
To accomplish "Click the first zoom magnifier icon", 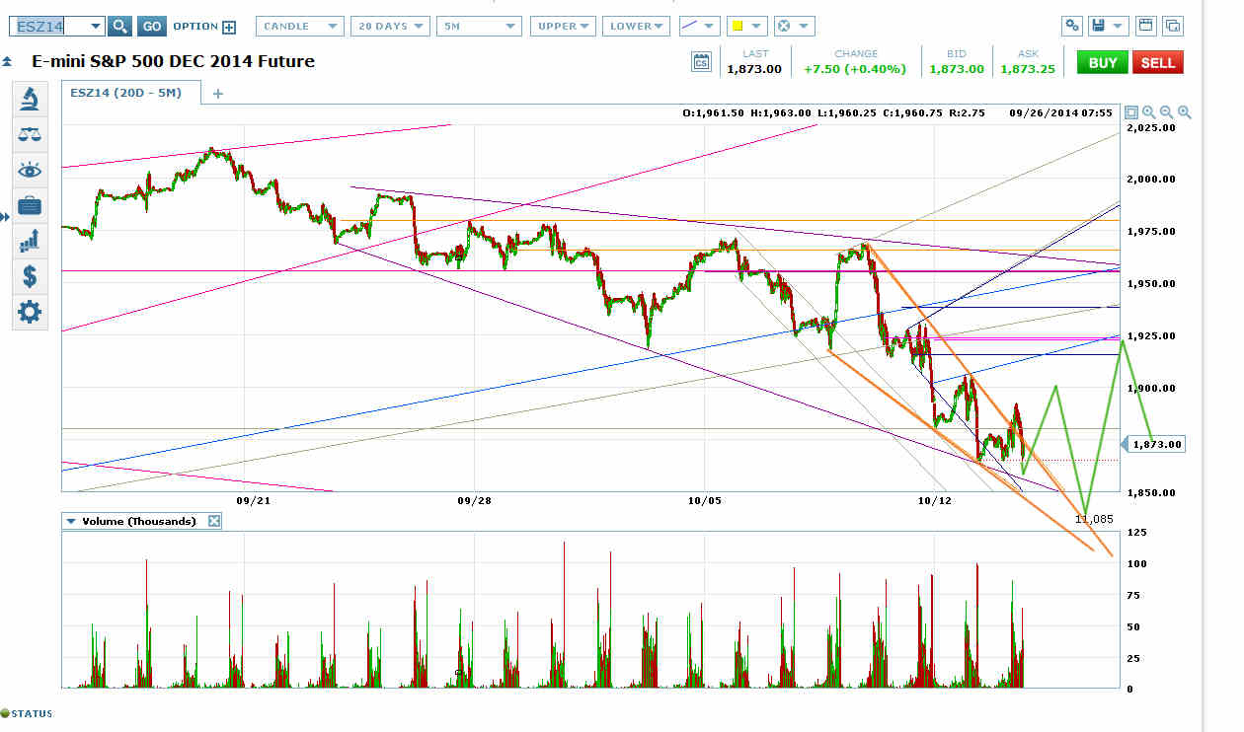I will pyautogui.click(x=1149, y=112).
